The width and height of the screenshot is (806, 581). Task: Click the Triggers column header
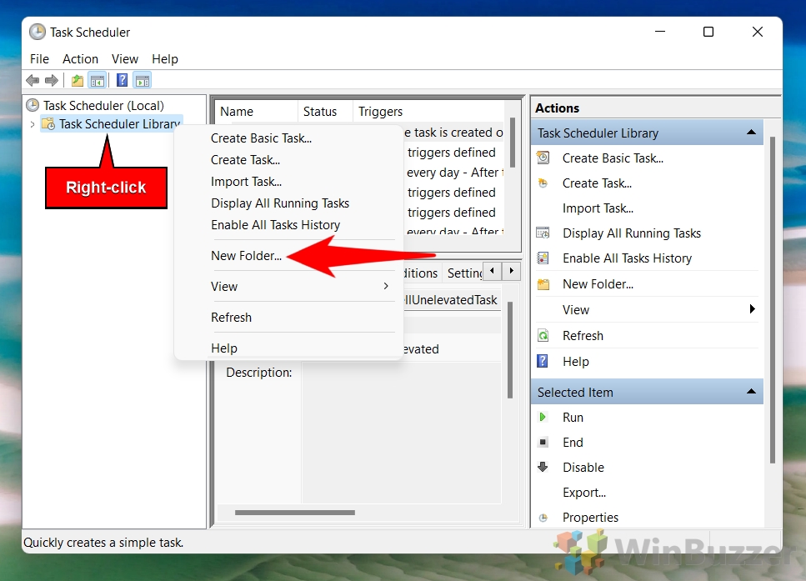pos(428,112)
